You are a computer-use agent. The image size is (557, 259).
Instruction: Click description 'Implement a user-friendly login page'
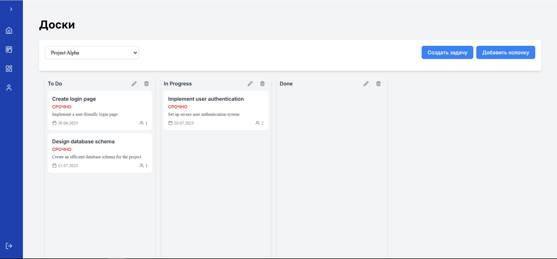point(85,115)
